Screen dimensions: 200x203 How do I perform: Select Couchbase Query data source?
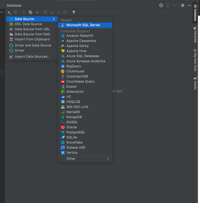pos(85,82)
